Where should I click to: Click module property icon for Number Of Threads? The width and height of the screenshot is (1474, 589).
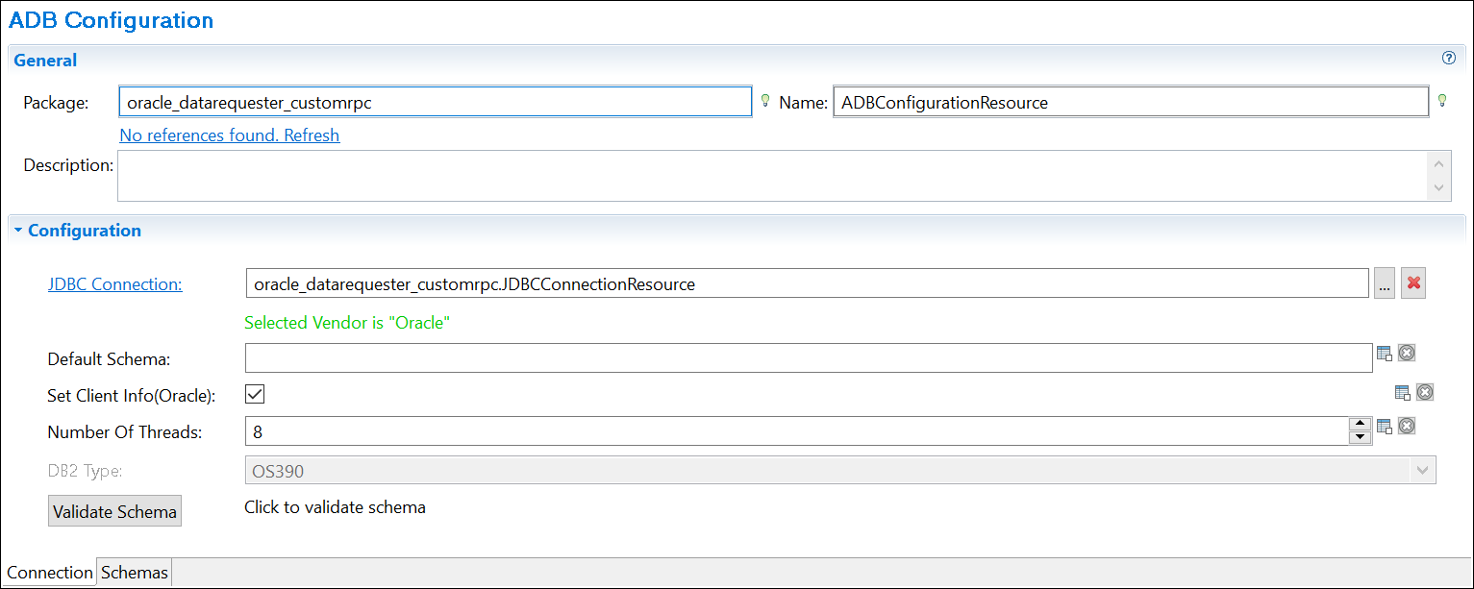pyautogui.click(x=1385, y=427)
